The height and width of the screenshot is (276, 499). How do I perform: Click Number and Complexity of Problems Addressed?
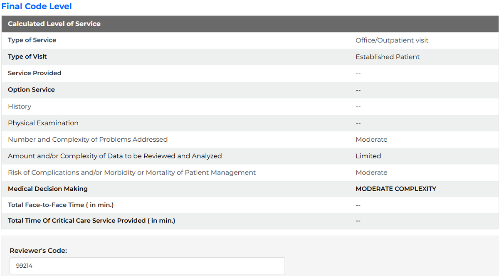coord(88,140)
